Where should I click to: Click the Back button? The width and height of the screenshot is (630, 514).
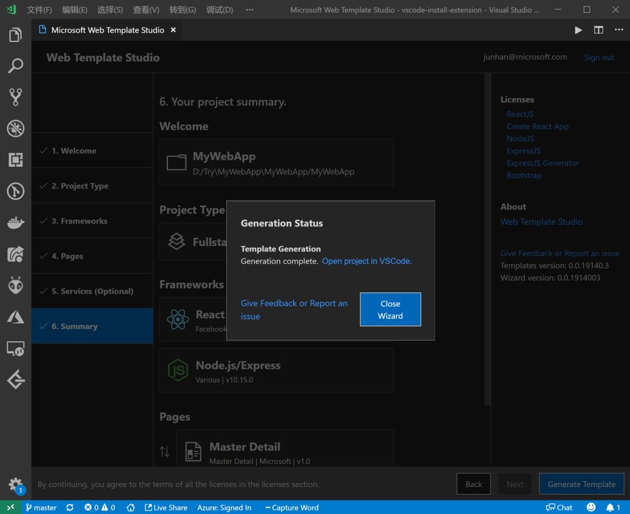(473, 484)
